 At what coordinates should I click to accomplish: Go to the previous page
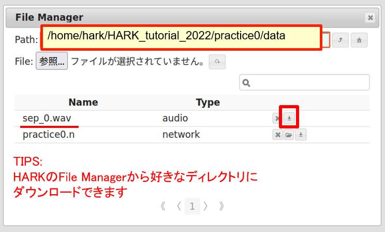(179, 207)
